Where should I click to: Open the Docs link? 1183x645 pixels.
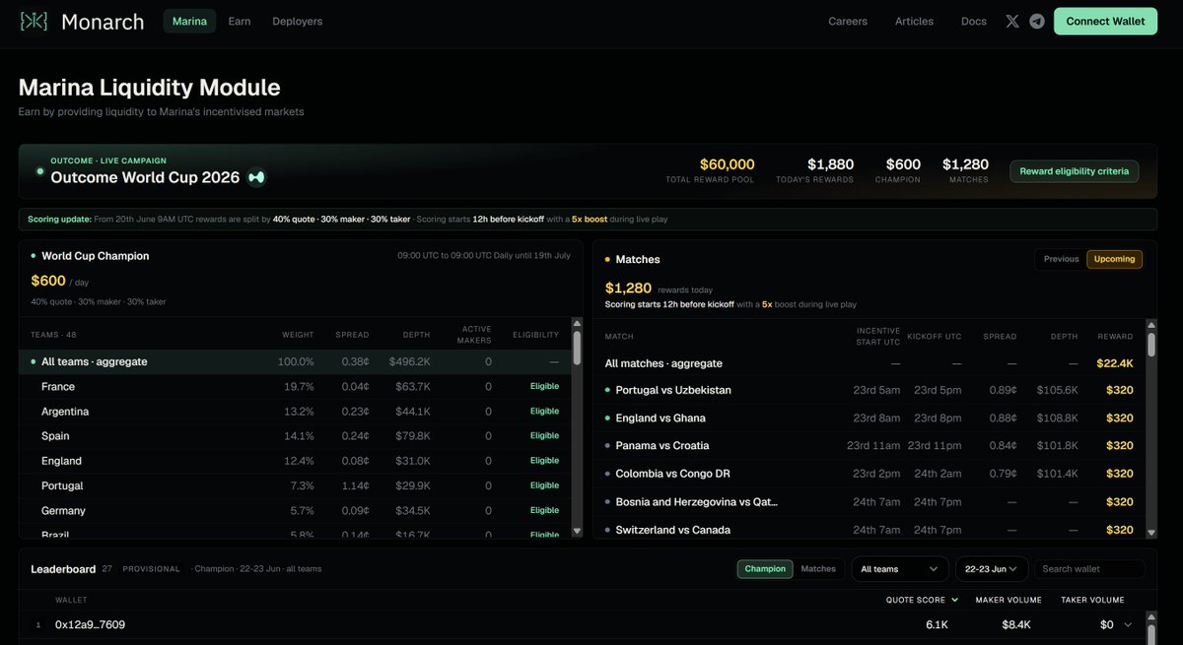coord(974,21)
